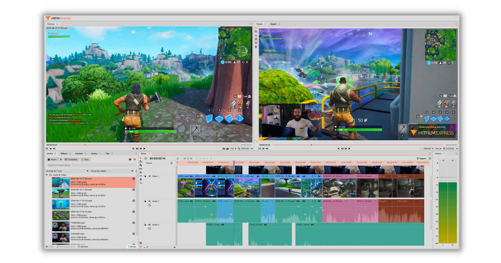Image resolution: width=501 pixels, height=263 pixels.
Task: Click the playhead position on the Viewer seek bar
Action: (x=311, y=144)
